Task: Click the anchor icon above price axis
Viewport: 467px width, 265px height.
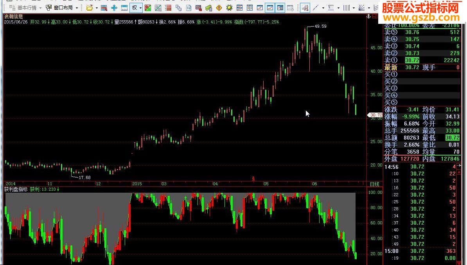Action: tap(369, 16)
